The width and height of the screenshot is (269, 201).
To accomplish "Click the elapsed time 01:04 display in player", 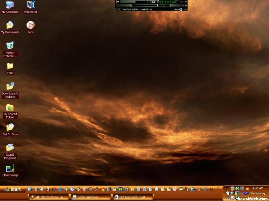I will (153, 2).
